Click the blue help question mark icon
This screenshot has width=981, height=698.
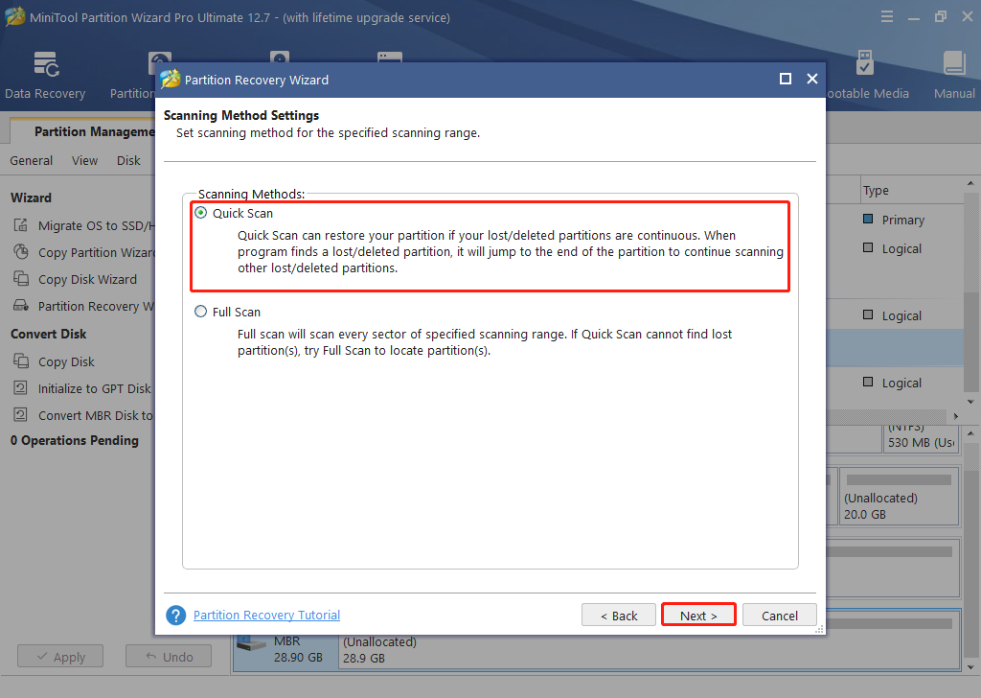[176, 616]
